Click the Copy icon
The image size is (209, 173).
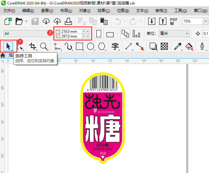[93, 21]
